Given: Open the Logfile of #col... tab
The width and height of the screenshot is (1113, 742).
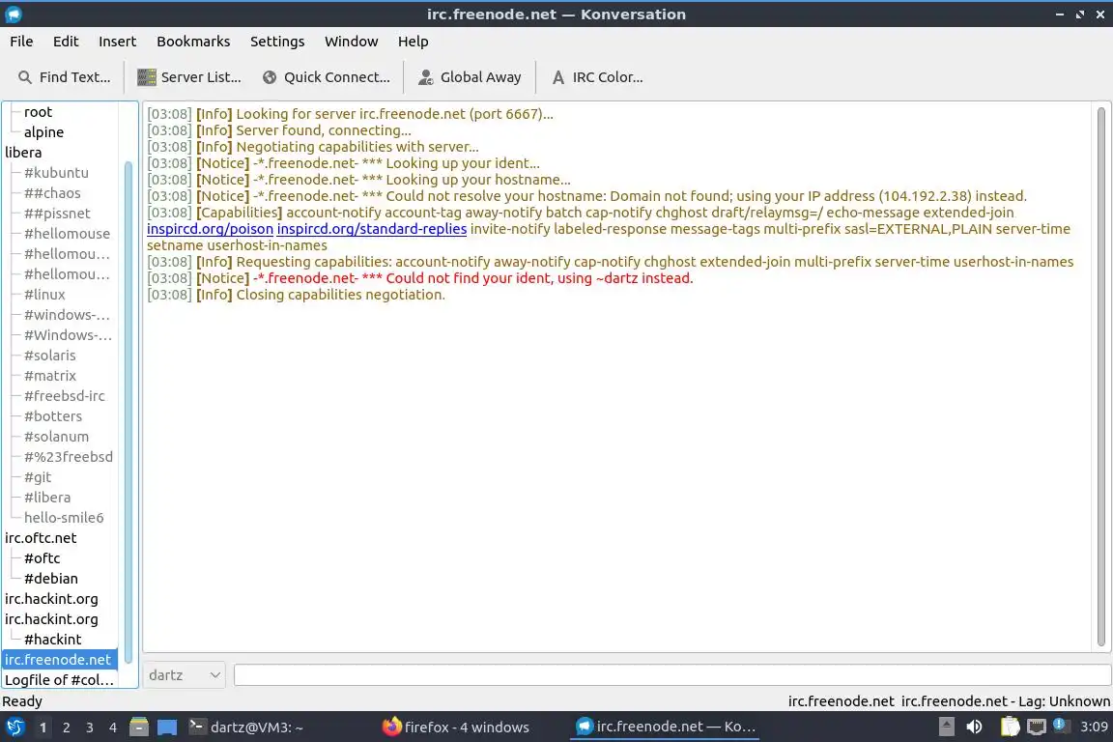Looking at the screenshot, I should pos(59,680).
